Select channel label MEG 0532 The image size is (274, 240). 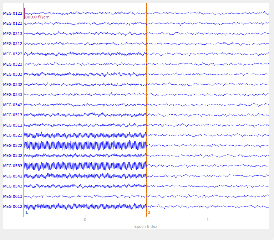[x=13, y=156]
